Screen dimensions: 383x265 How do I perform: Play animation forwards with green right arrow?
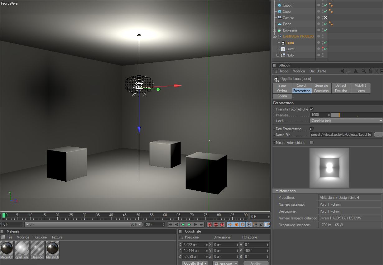coord(189,224)
